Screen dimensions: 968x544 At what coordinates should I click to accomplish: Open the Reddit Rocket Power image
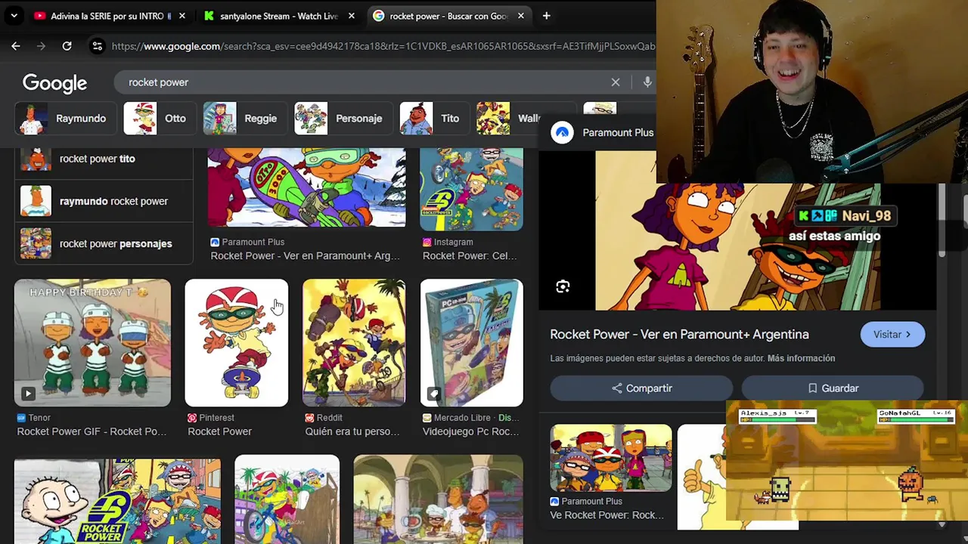(354, 343)
